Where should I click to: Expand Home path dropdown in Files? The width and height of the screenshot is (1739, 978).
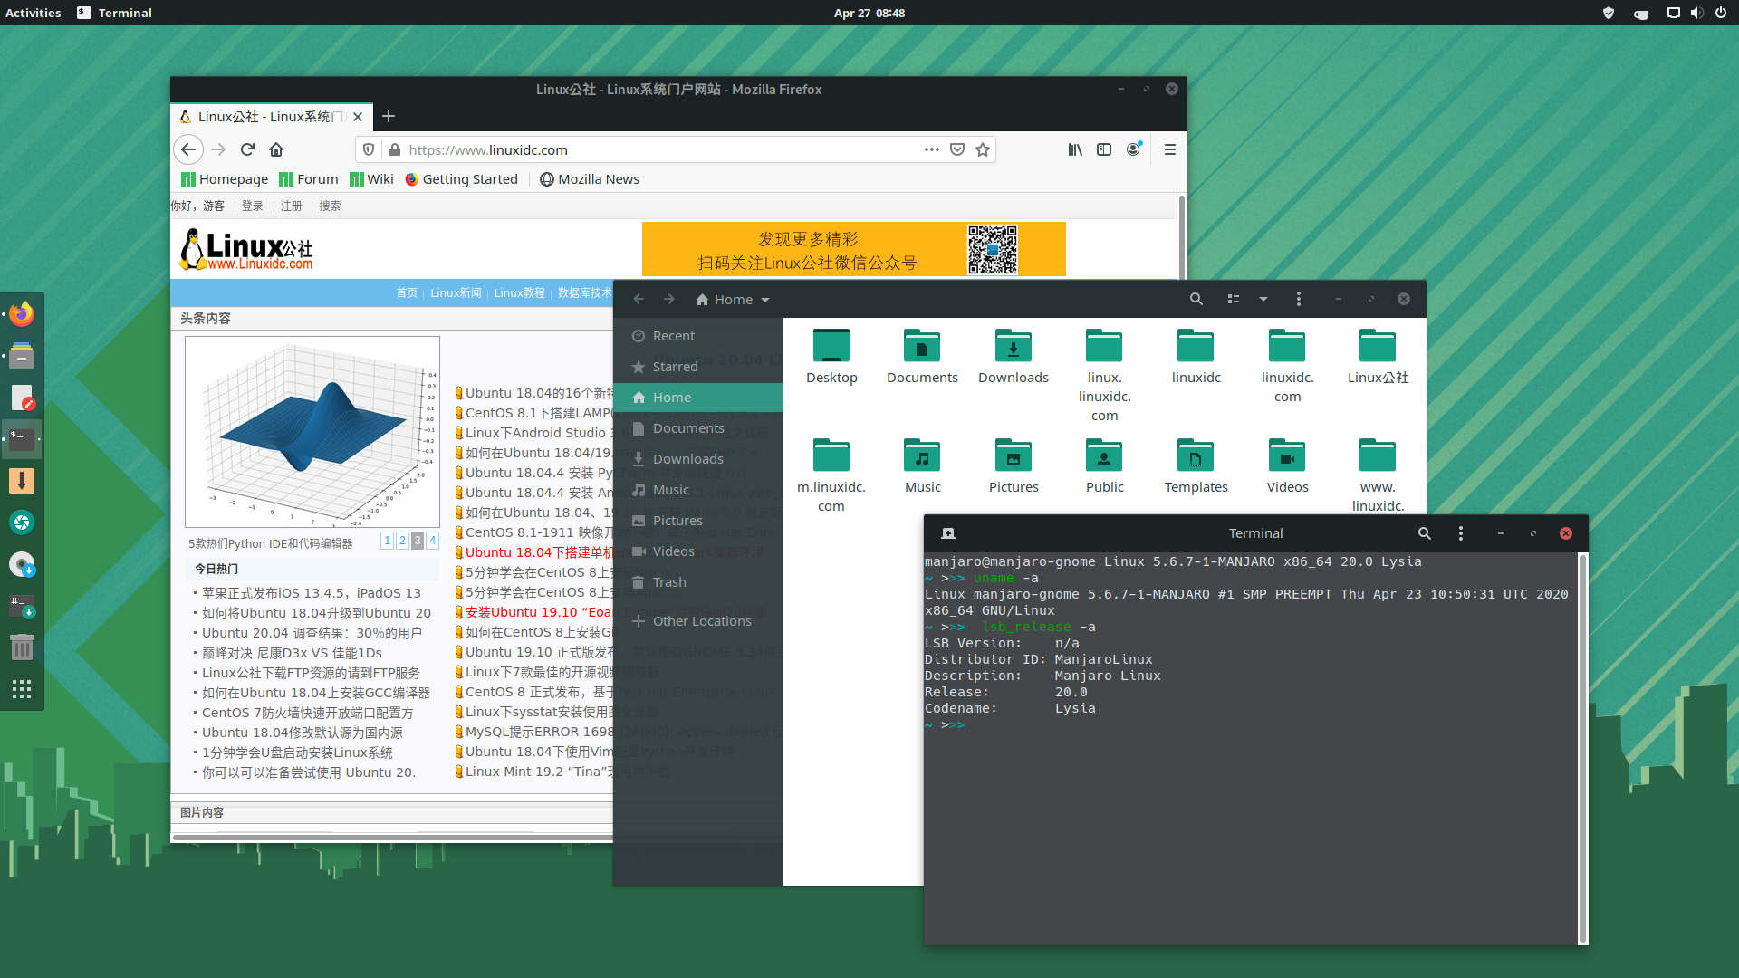[x=765, y=300]
